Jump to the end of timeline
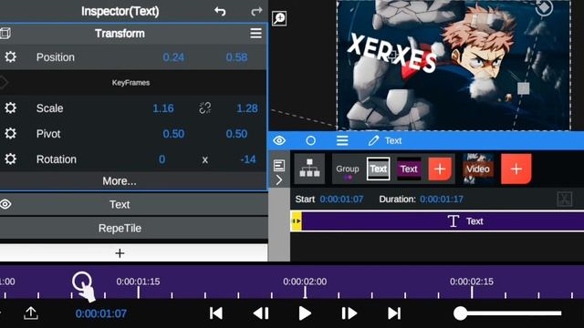This screenshot has height=328, width=584. click(394, 313)
